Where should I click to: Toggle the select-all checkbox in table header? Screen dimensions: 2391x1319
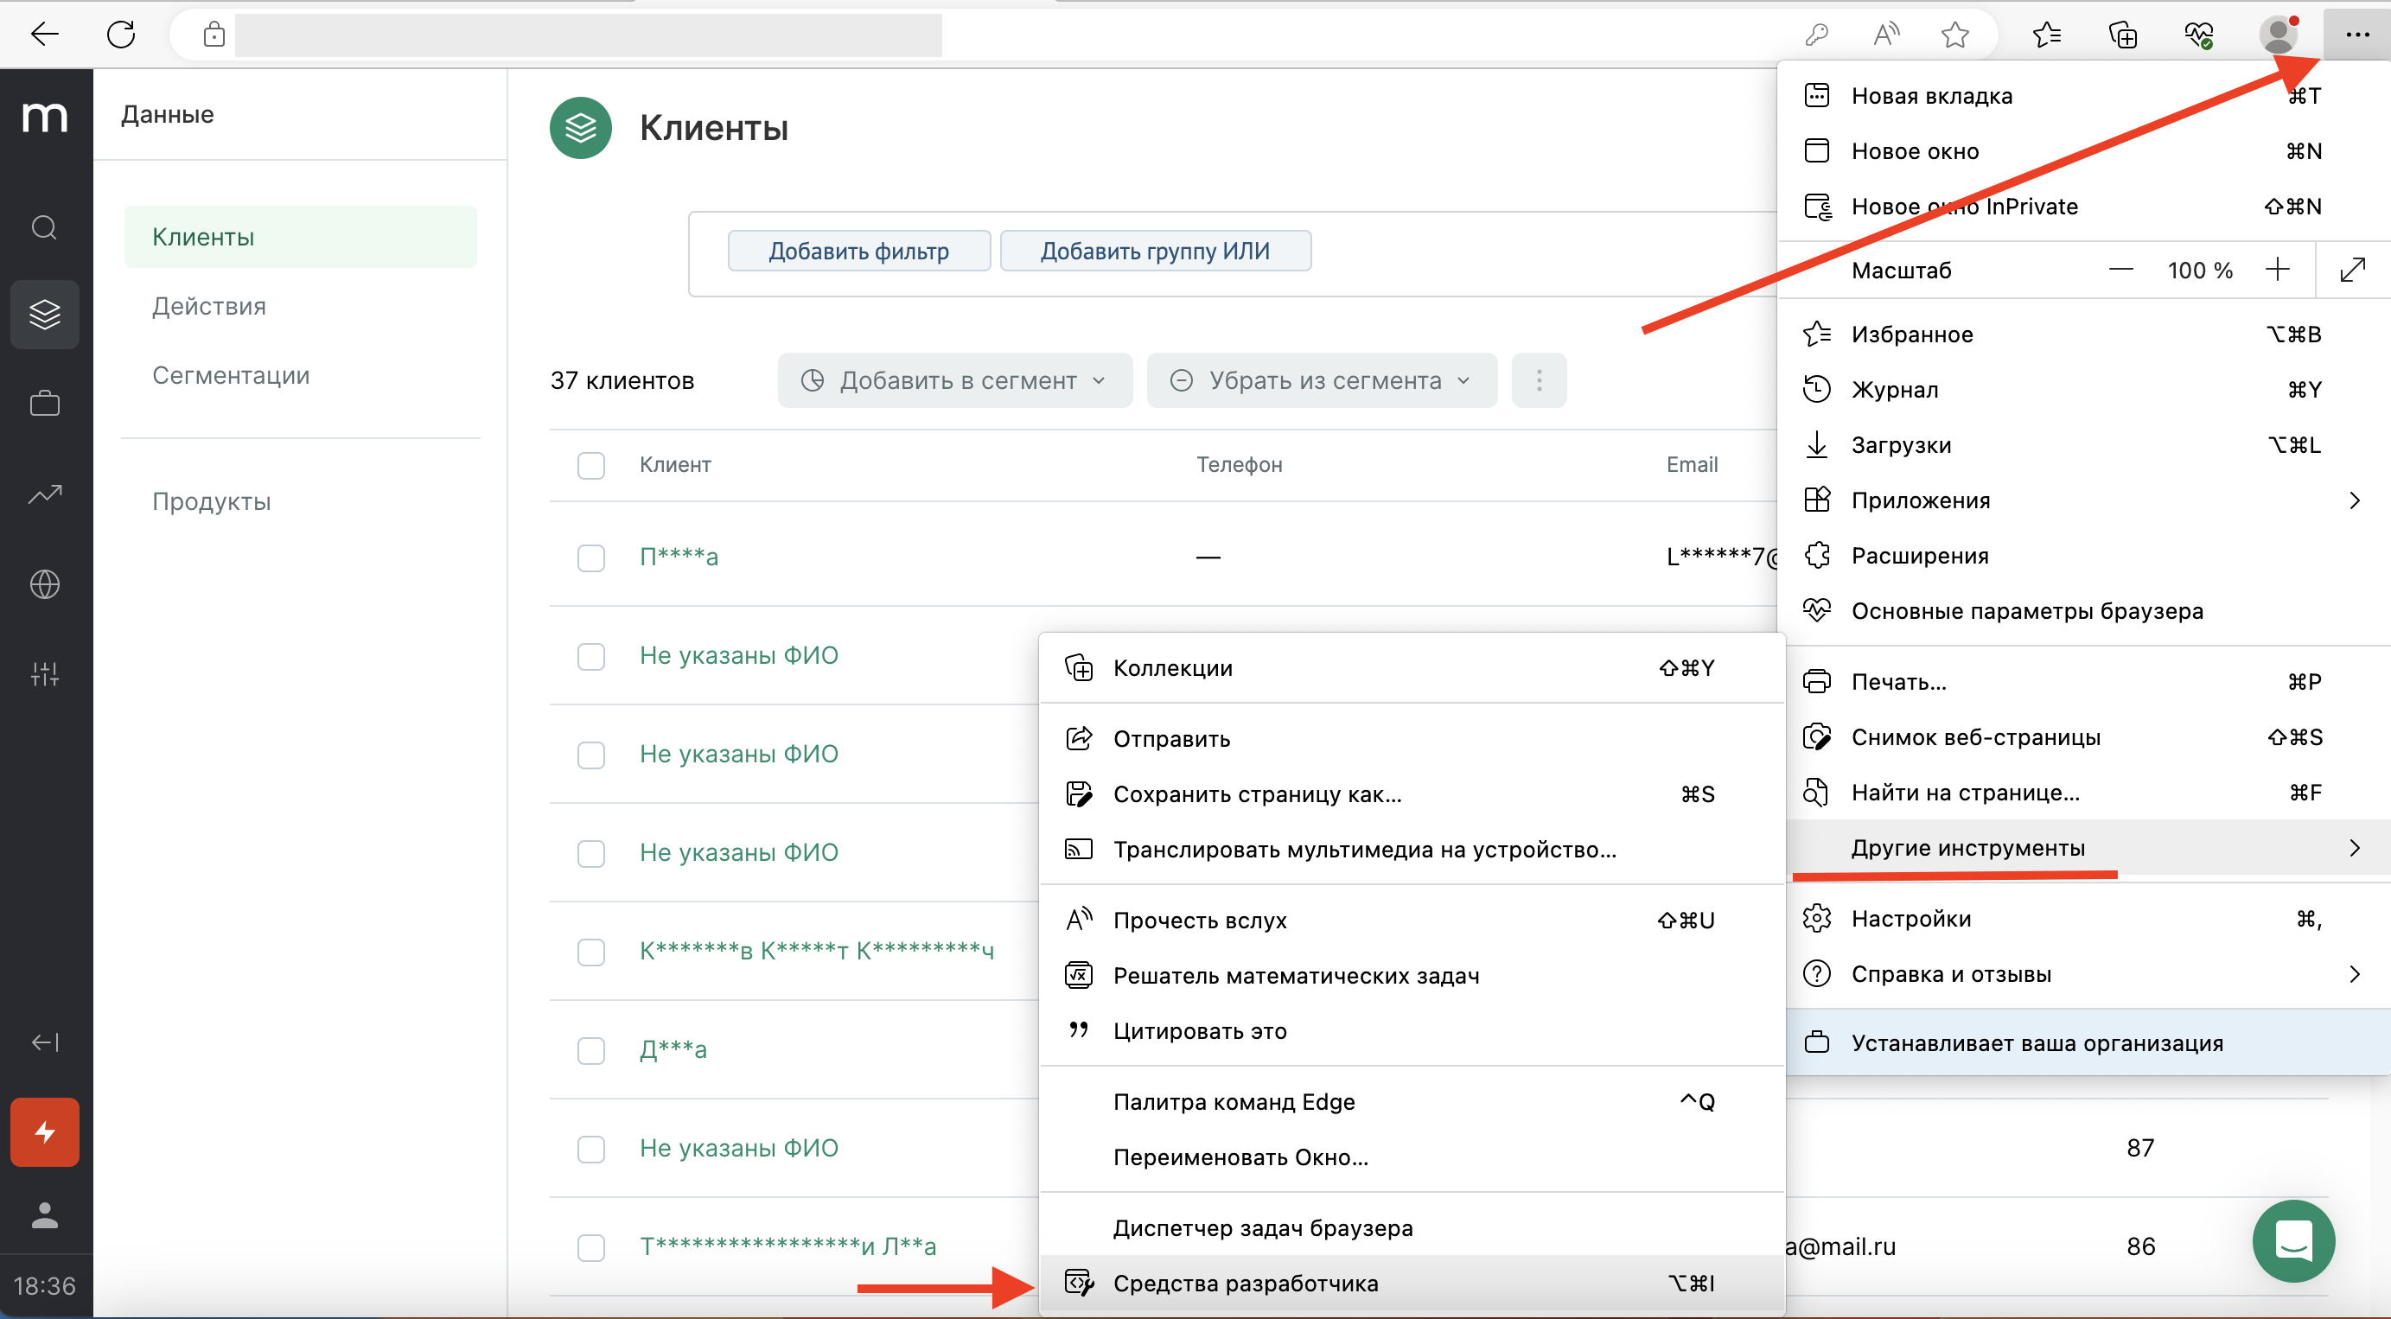(591, 465)
